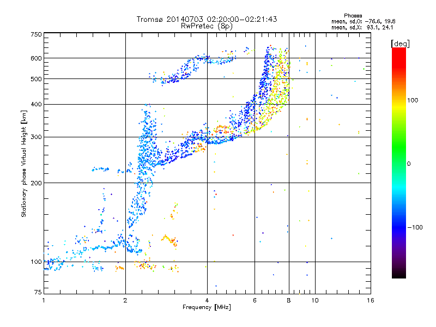
Task: Click the x-axis tick label "4"
Action: [x=207, y=300]
